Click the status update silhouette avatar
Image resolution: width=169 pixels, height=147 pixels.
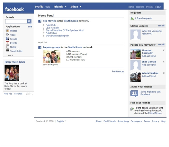click(135, 35)
